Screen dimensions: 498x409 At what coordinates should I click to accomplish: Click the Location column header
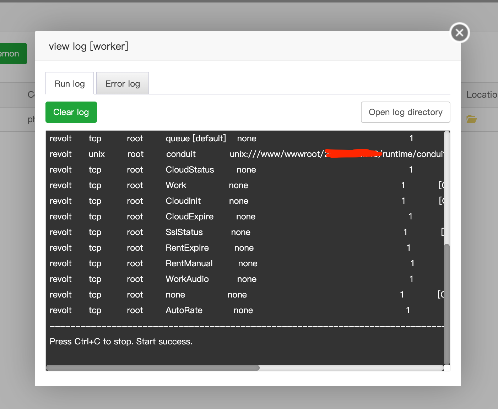tap(481, 95)
